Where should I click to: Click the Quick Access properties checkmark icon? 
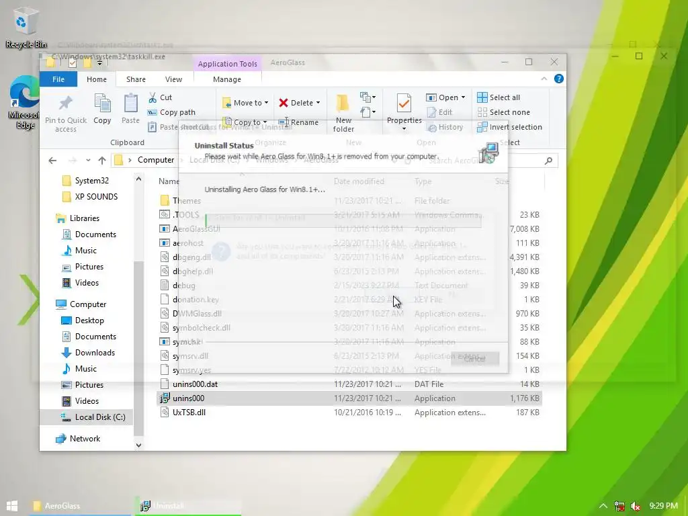73,62
